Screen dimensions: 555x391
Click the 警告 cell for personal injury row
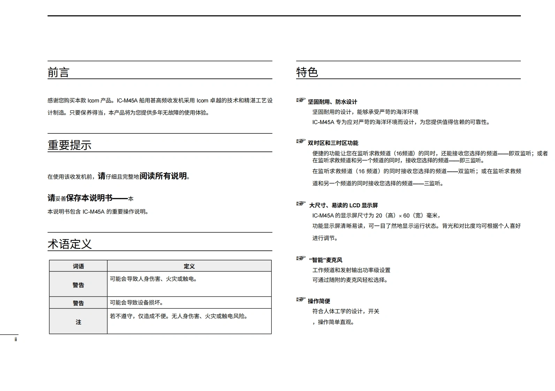tap(78, 285)
